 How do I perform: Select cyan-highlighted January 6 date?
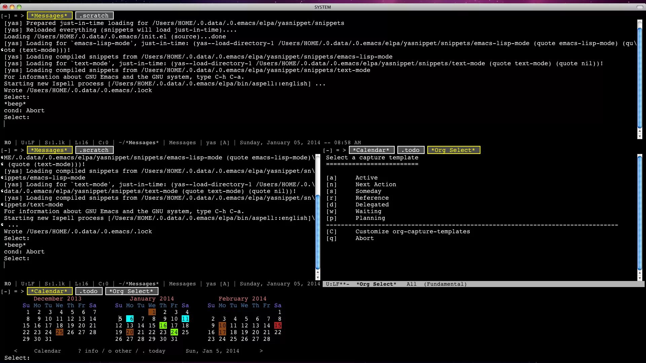tap(130, 319)
